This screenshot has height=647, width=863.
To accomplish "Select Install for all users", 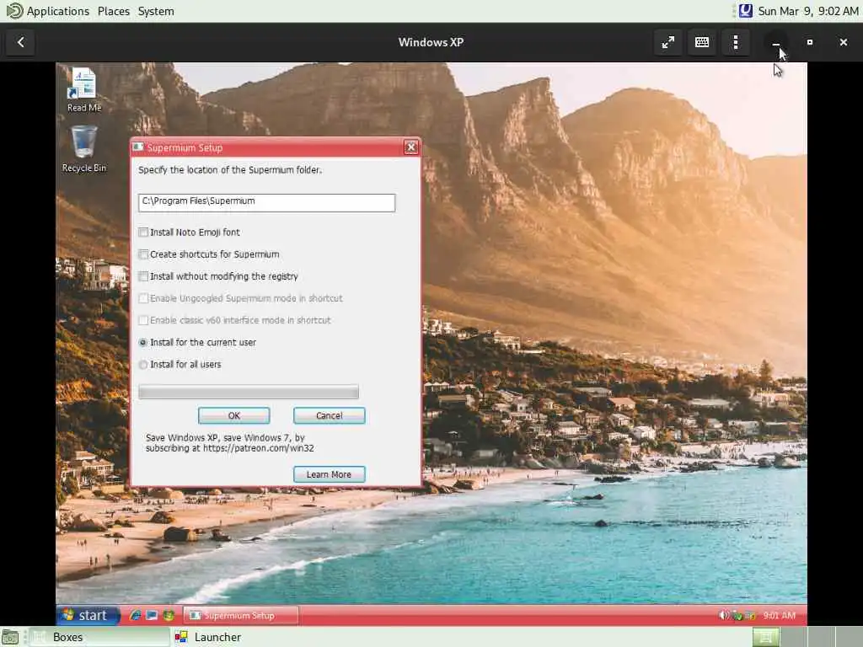I will click(143, 364).
